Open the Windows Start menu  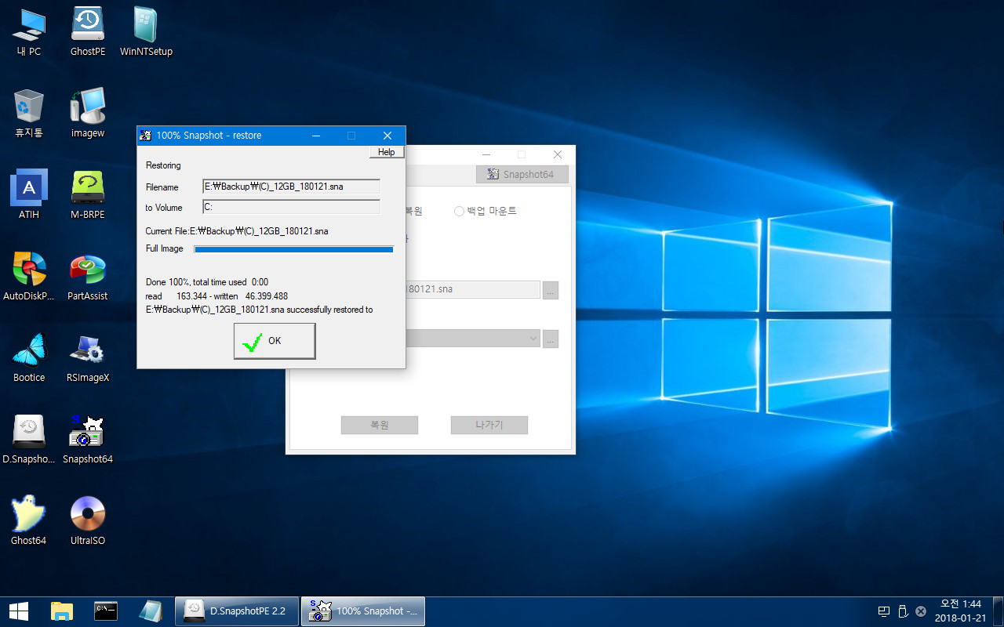click(19, 611)
